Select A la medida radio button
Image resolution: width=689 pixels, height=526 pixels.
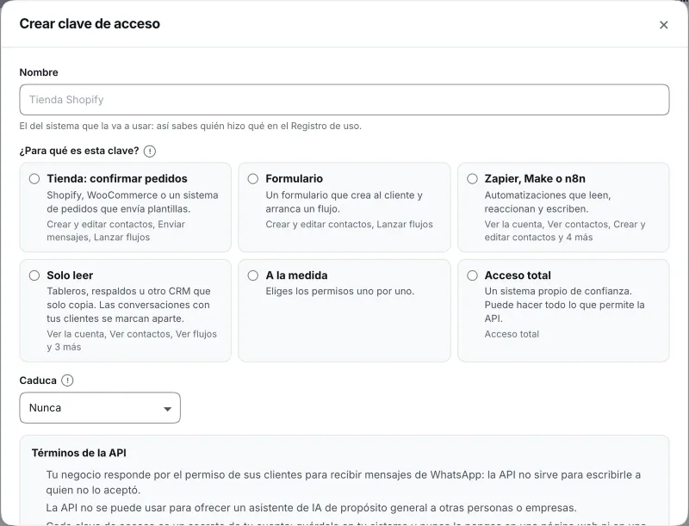[x=252, y=275]
